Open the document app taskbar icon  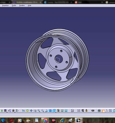[36, 120]
